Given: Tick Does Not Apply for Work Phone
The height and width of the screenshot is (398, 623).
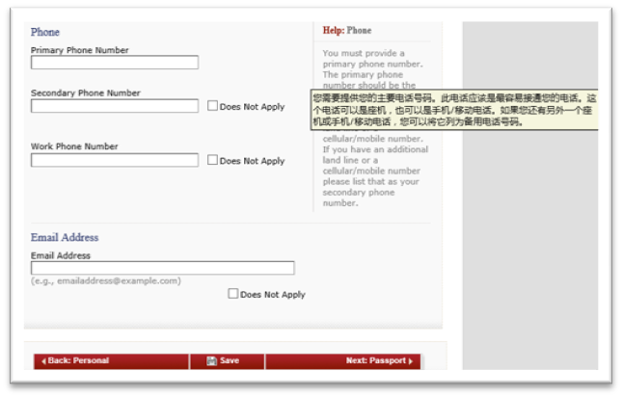Looking at the screenshot, I should pyautogui.click(x=213, y=160).
